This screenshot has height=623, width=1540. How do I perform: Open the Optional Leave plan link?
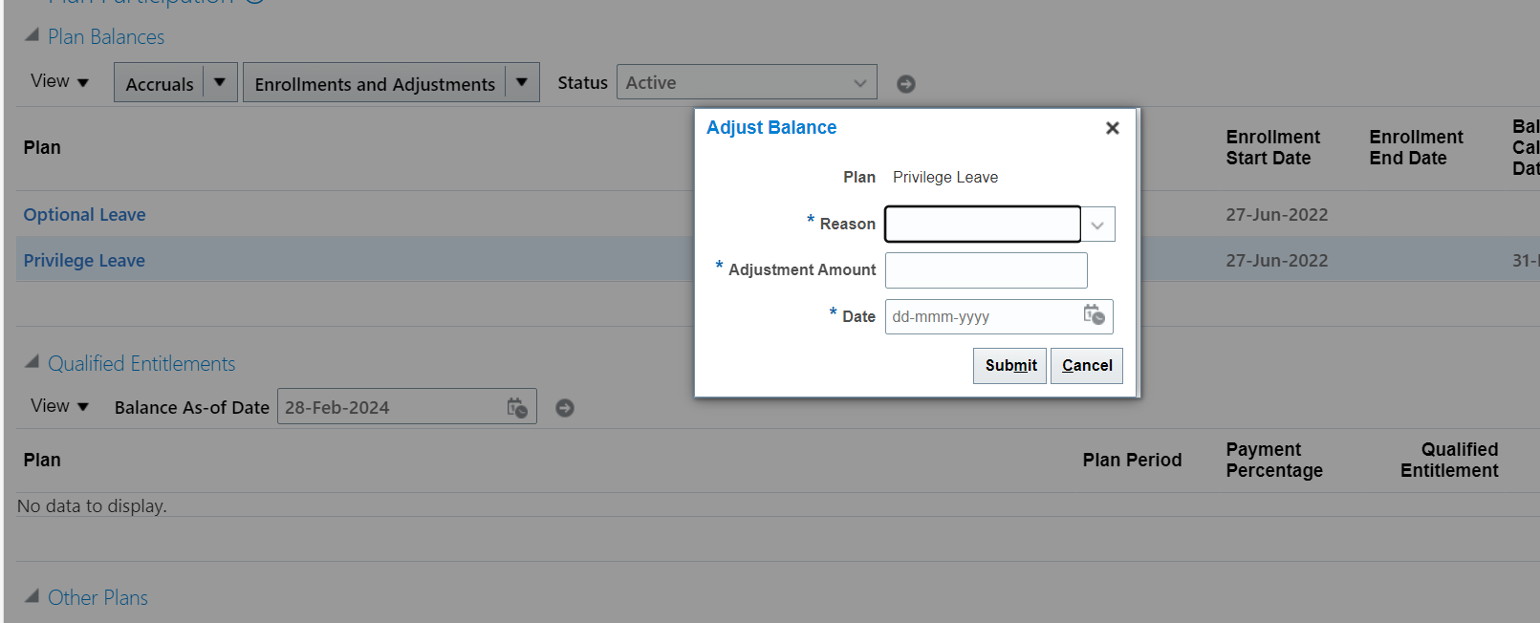click(x=85, y=215)
